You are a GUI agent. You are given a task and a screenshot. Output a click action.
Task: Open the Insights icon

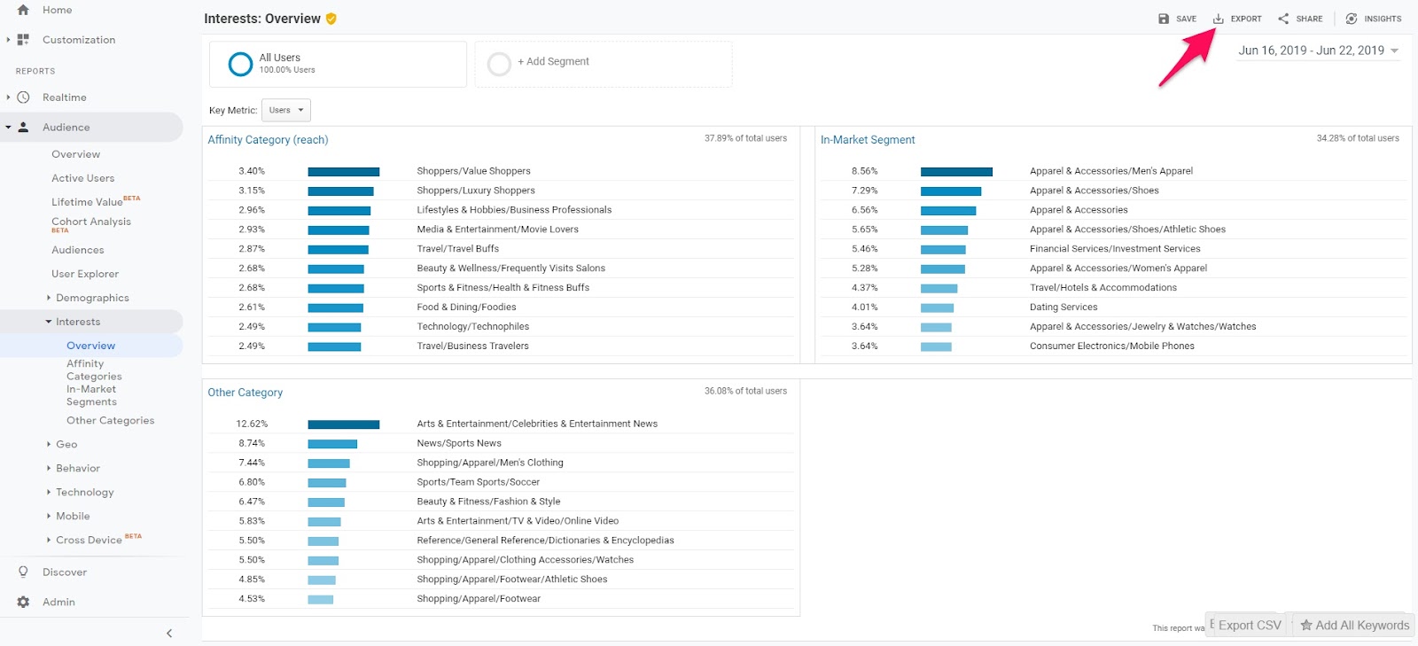[1352, 19]
